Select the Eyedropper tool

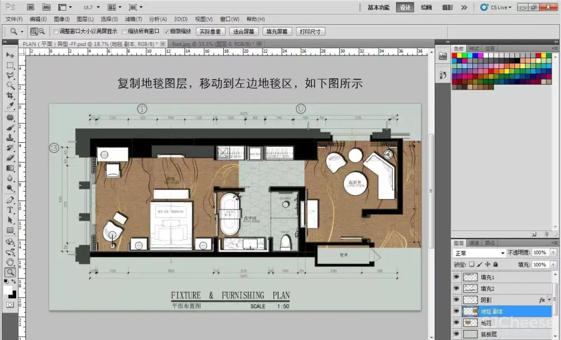point(10,106)
